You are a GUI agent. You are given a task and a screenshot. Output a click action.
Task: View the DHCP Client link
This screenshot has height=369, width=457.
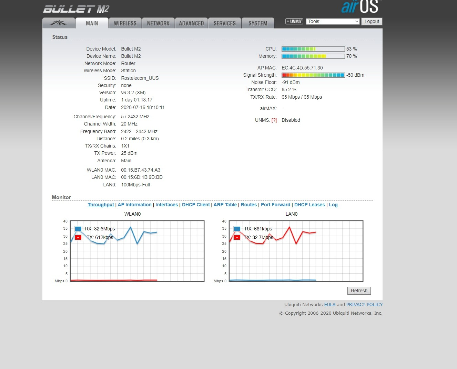[196, 205]
